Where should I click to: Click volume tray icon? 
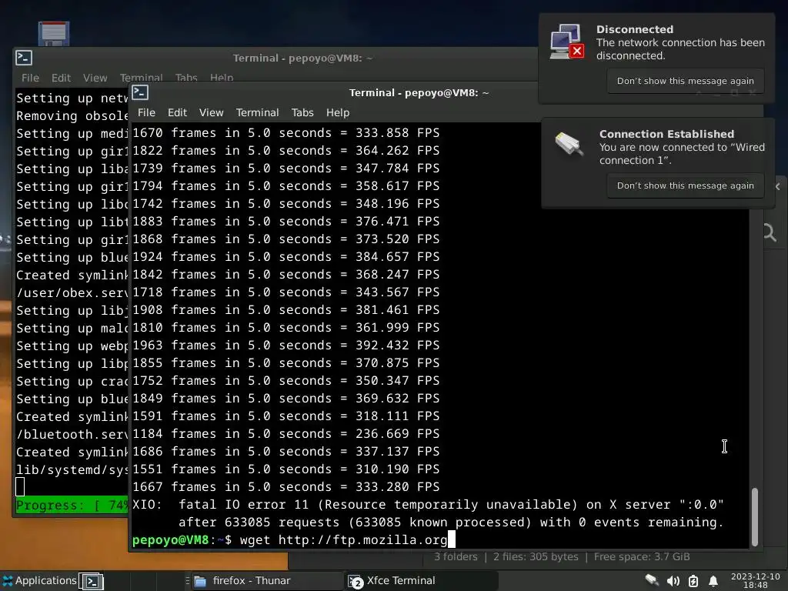pos(673,582)
